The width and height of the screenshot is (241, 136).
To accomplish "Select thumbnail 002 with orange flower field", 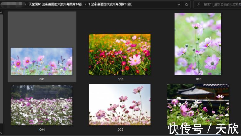I will tap(120, 54).
